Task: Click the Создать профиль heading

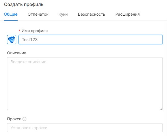Action: coord(24,5)
